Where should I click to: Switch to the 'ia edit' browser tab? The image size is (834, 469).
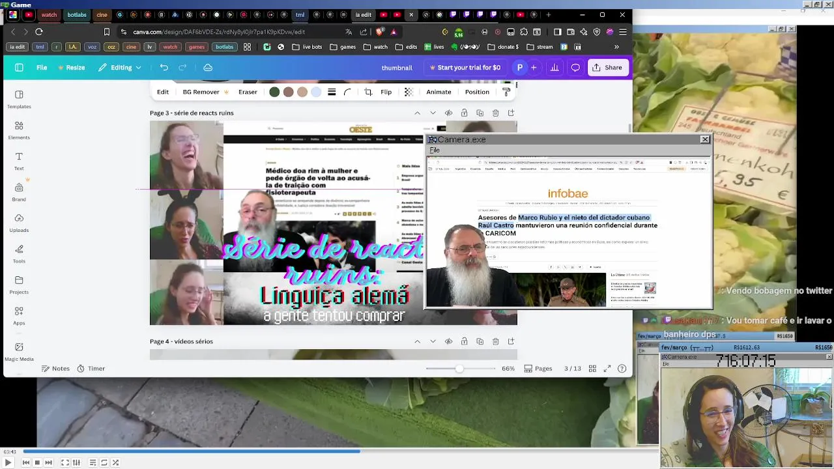pos(364,14)
